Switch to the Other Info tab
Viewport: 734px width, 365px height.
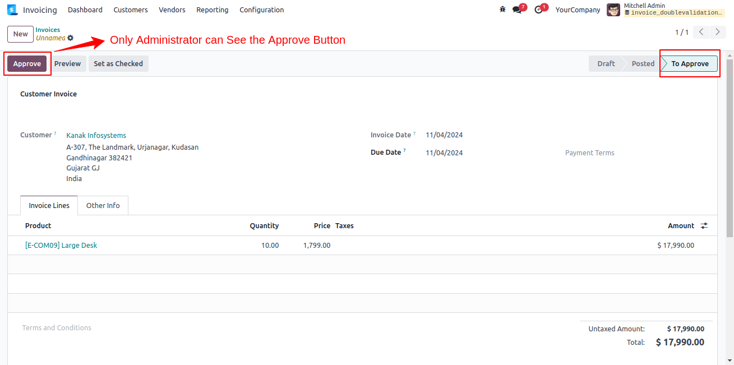[x=103, y=205]
